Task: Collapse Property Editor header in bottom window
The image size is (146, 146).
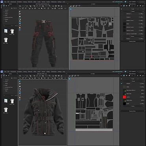Action: coord(133,111)
